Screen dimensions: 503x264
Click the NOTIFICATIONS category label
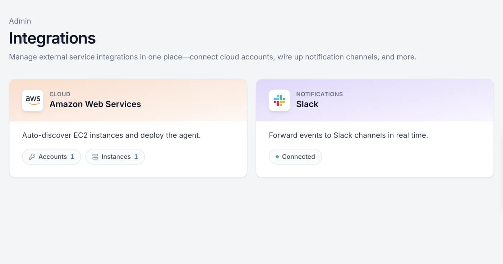319,94
